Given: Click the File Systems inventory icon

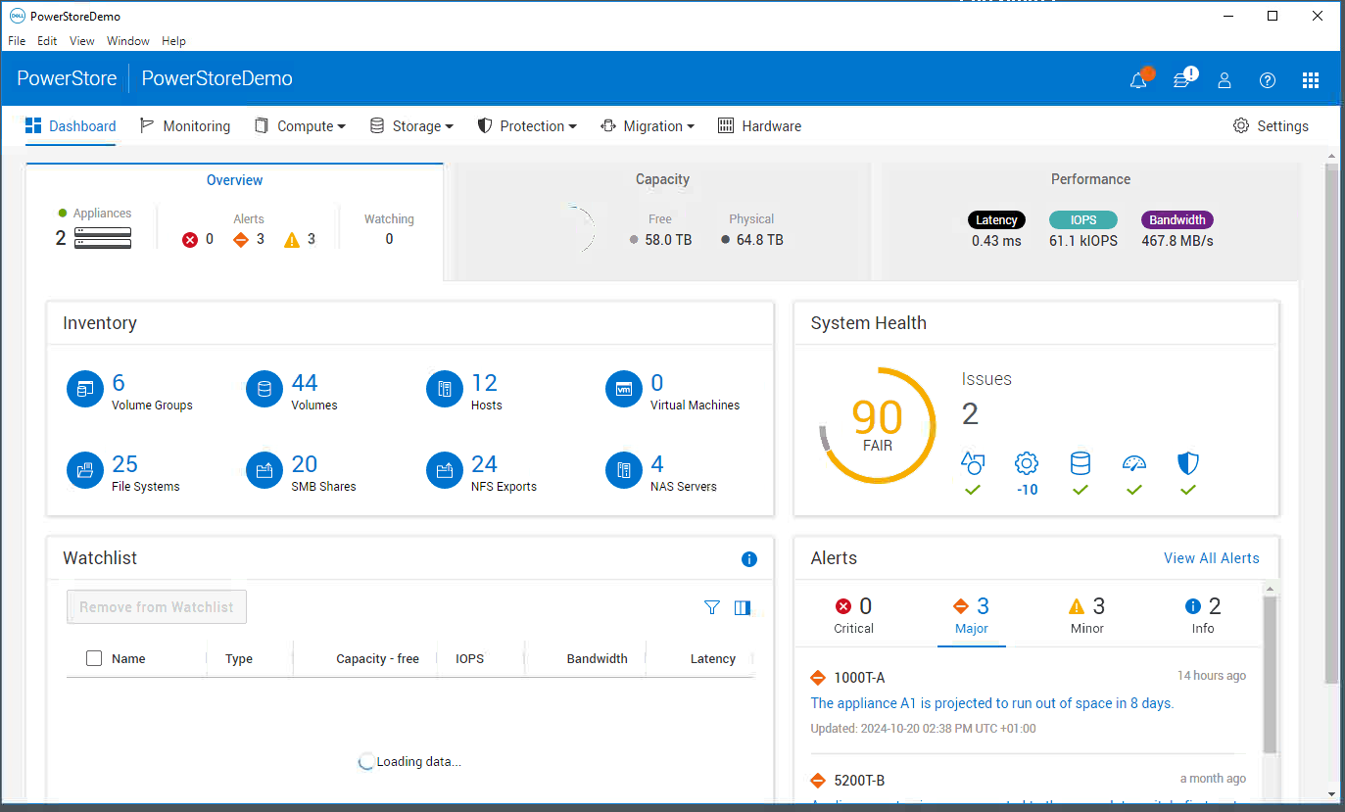Looking at the screenshot, I should point(84,470).
